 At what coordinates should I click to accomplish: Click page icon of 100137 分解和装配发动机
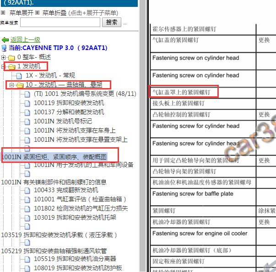(27, 113)
